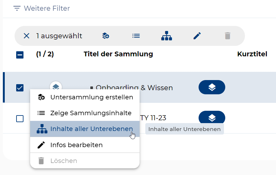Click the blue layers button in Onboarding row
This screenshot has height=175, width=276.
[x=212, y=87]
